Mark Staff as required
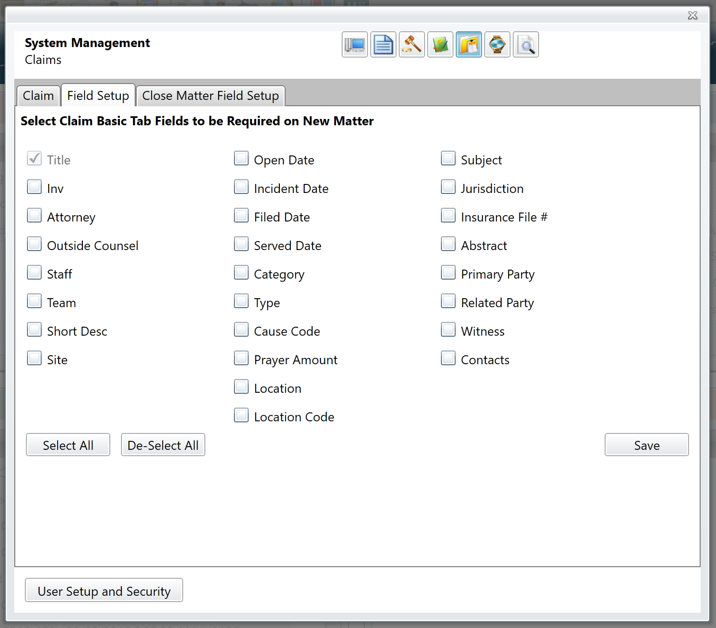The image size is (716, 628). pyautogui.click(x=34, y=273)
